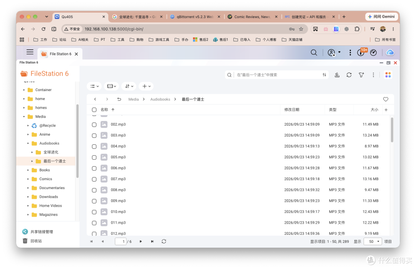Sort files by the 名称 column header

104,110
